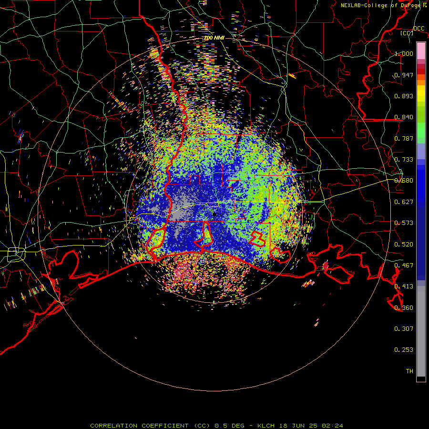429x429 pixels.
Task: Click the 0.840 scale value
Action: (404, 117)
